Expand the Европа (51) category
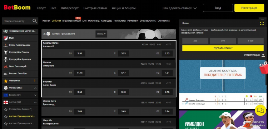 tap(35, 95)
